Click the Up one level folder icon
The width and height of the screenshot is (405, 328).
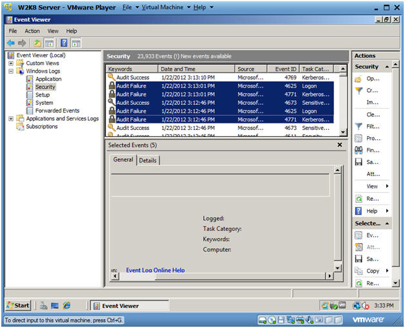pos(37,43)
